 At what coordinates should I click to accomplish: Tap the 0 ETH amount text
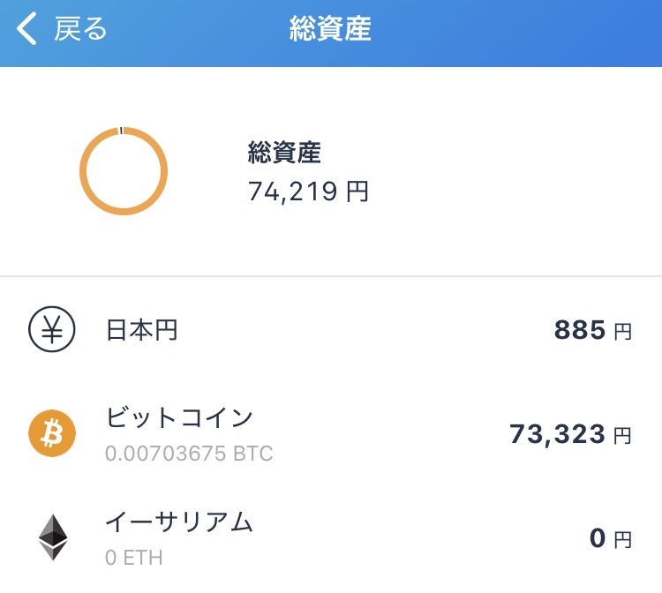[x=134, y=558]
